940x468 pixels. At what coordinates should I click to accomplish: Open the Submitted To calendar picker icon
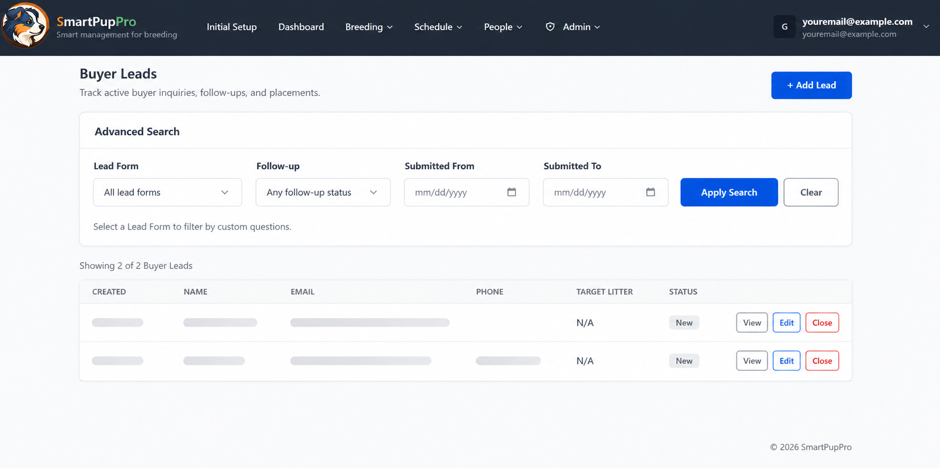[650, 192]
